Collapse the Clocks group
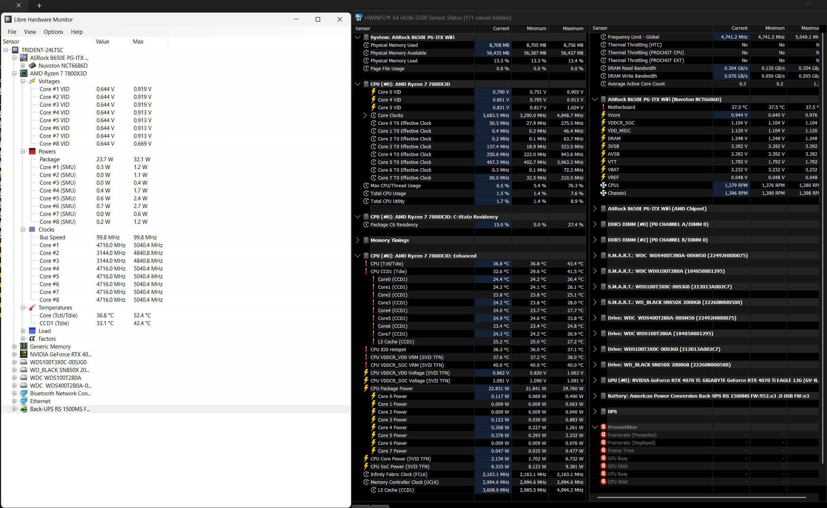Image resolution: width=827 pixels, height=508 pixels. (23, 229)
